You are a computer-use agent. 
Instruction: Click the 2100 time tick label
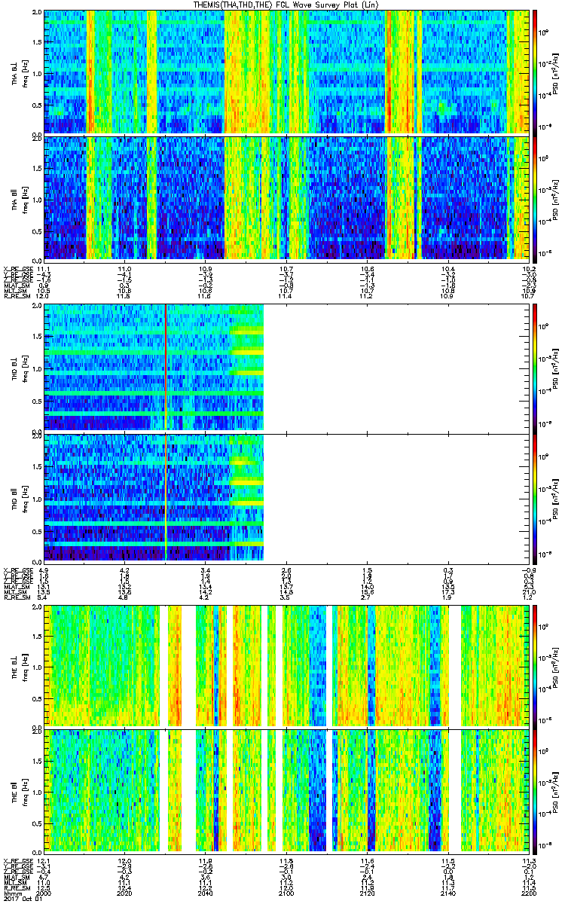(x=286, y=893)
